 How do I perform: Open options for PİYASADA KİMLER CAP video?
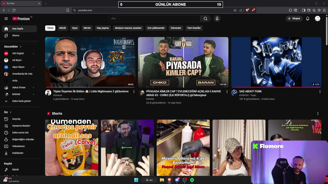click(x=227, y=91)
